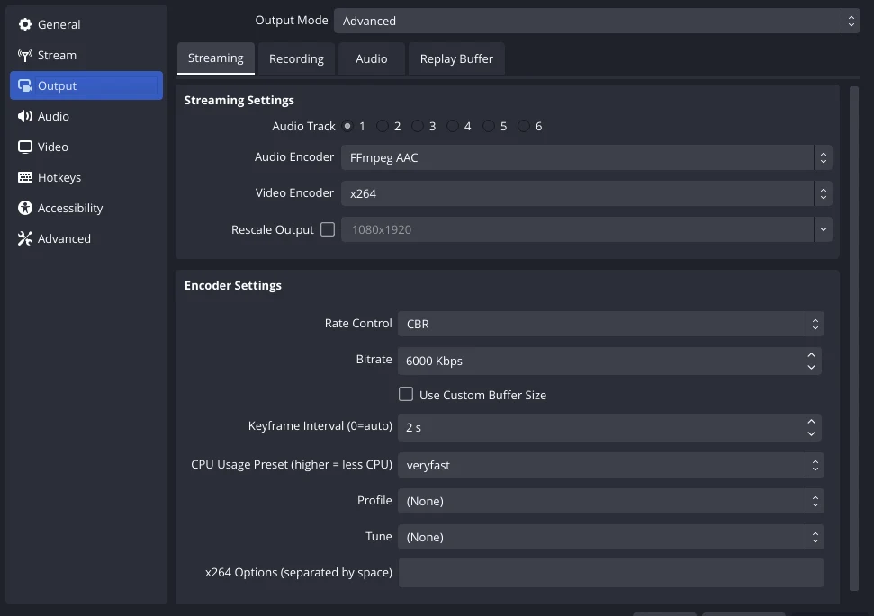The width and height of the screenshot is (874, 616).
Task: Click the Hotkeys keyboard icon
Action: click(25, 177)
